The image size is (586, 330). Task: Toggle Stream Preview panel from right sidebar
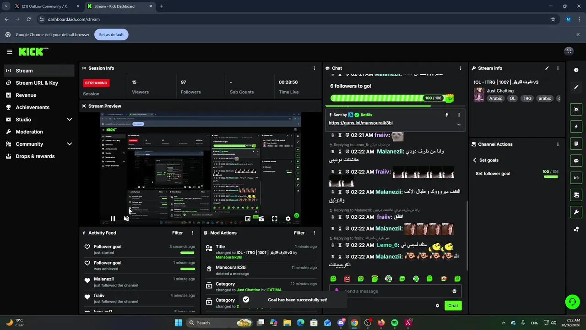(x=576, y=109)
